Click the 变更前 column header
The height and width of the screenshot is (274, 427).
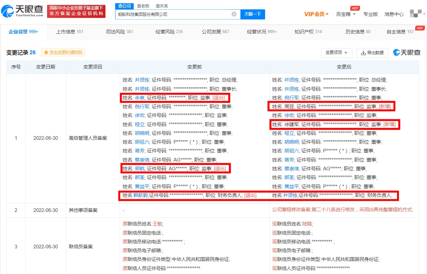point(194,67)
